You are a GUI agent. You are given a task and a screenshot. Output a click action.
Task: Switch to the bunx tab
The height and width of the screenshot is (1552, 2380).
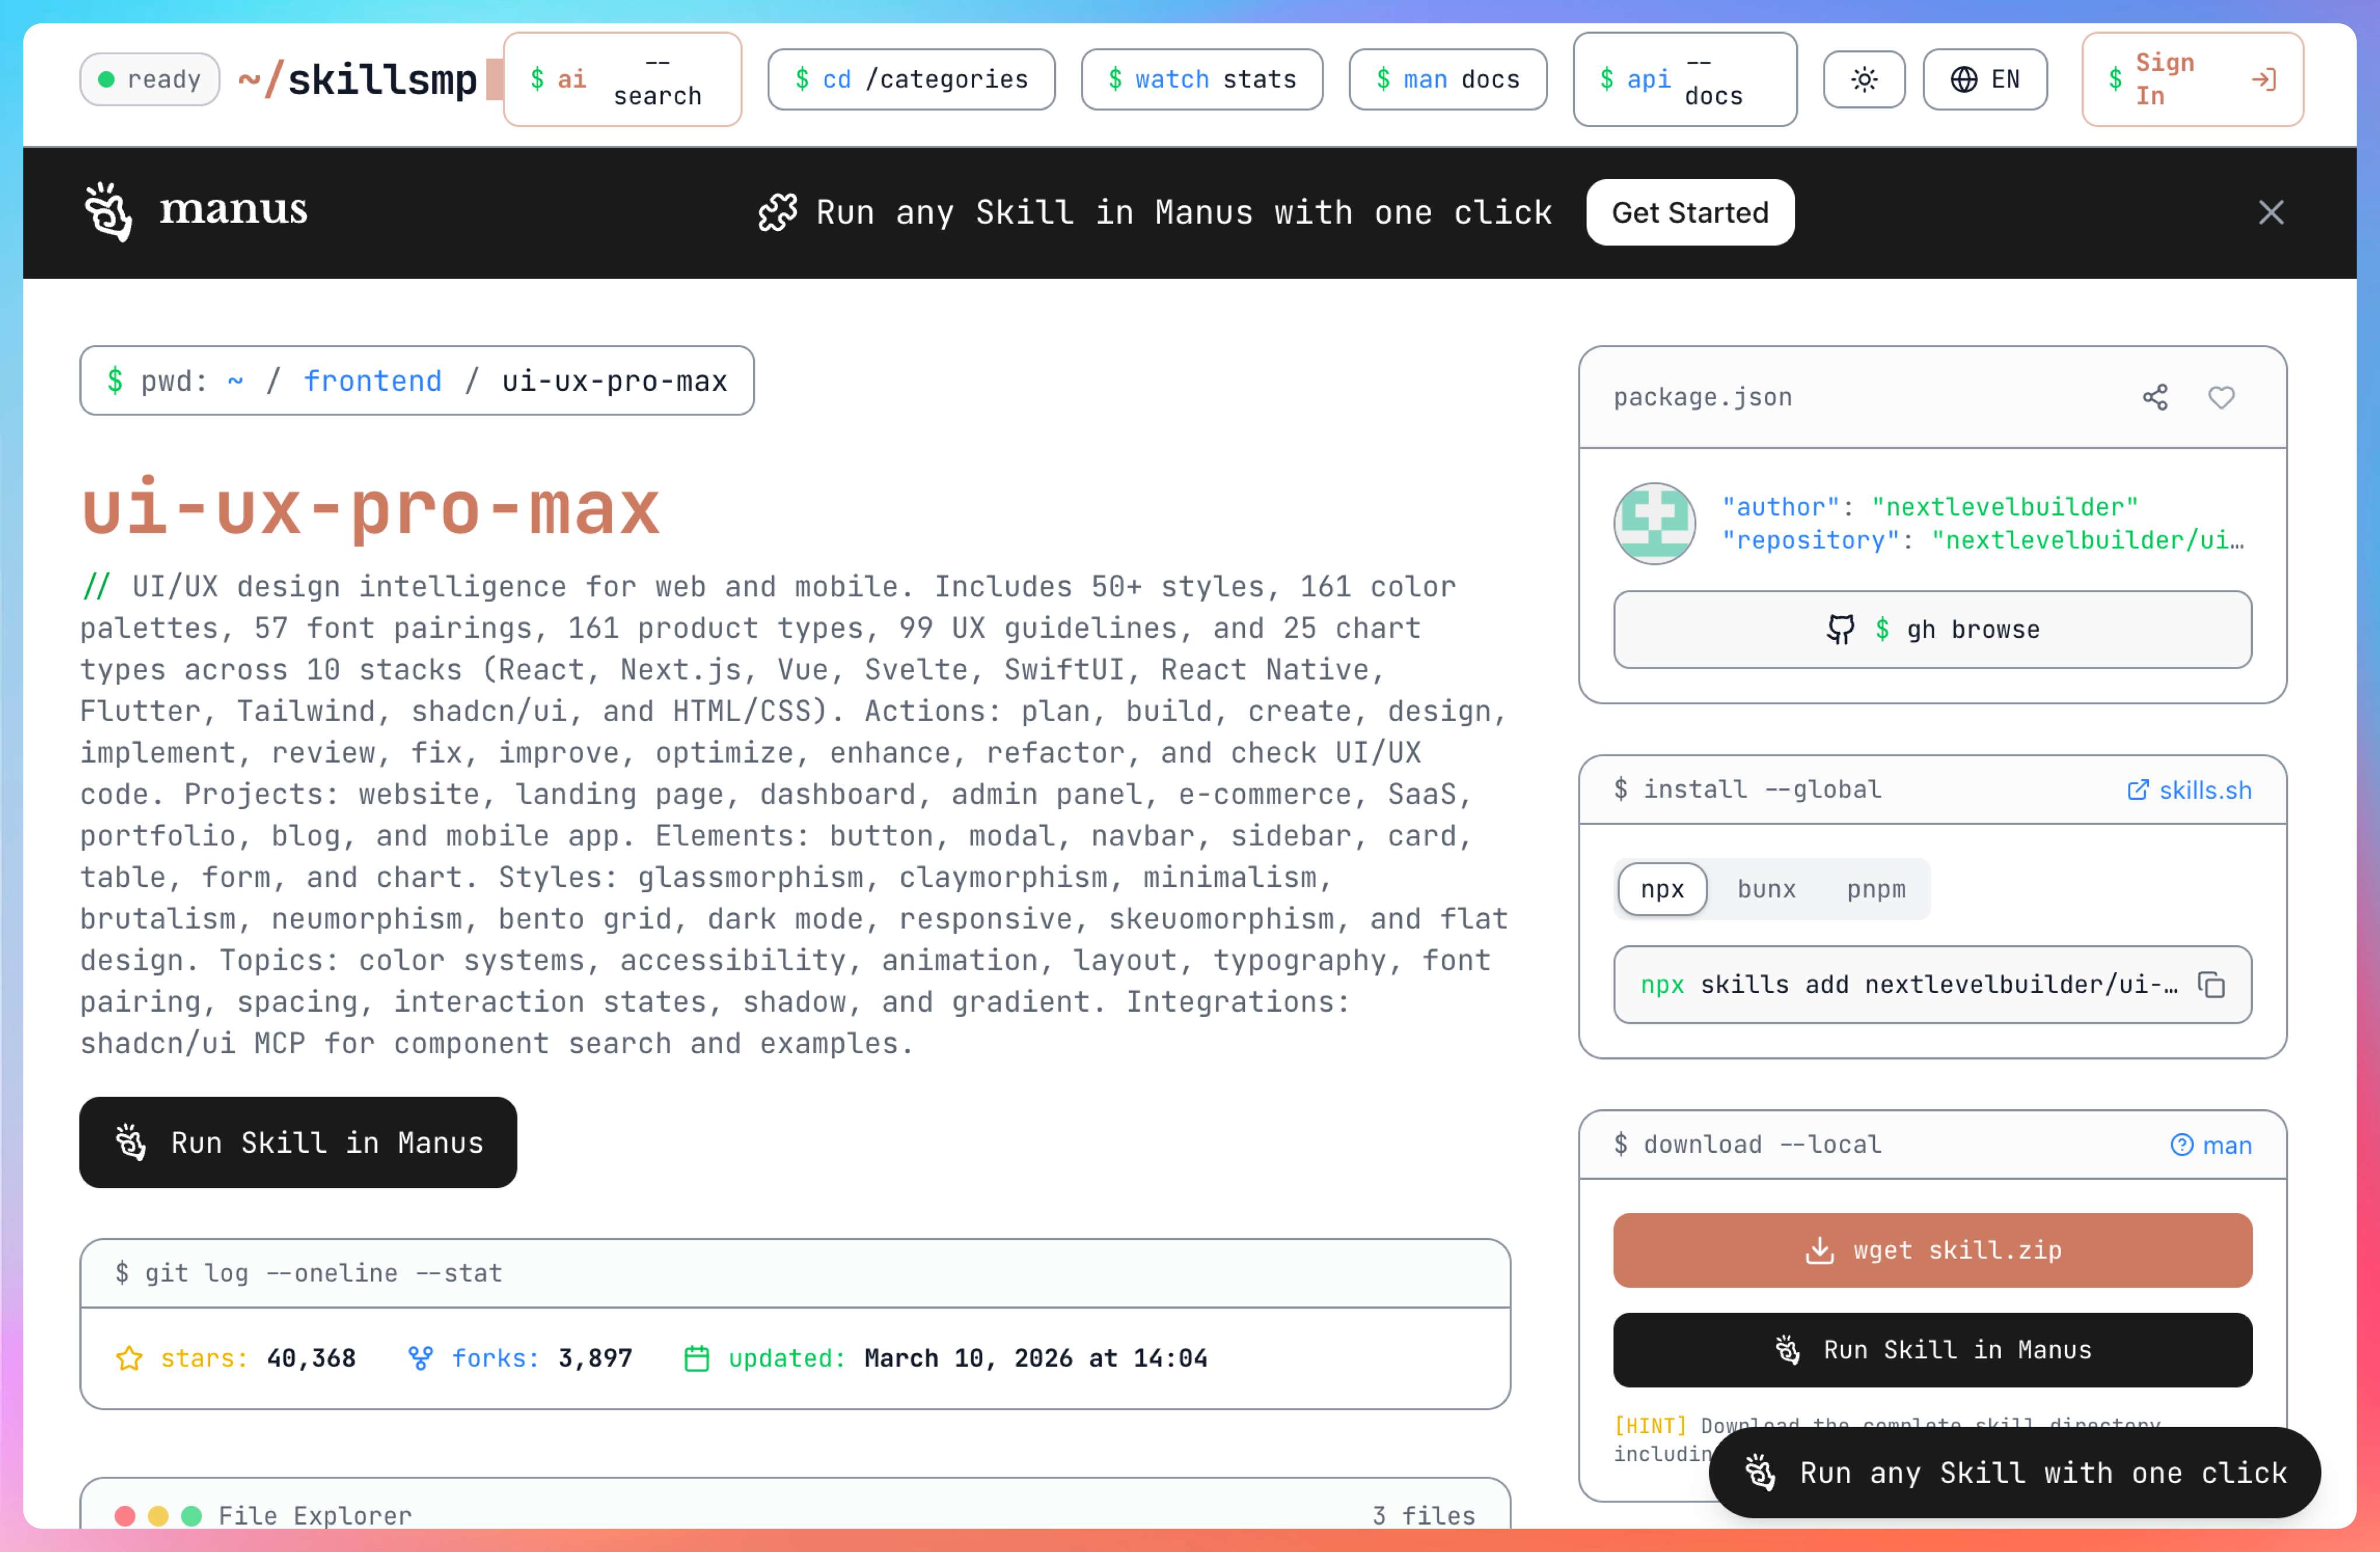click(1765, 888)
